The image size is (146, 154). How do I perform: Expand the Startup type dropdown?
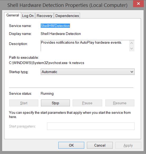[88, 72]
